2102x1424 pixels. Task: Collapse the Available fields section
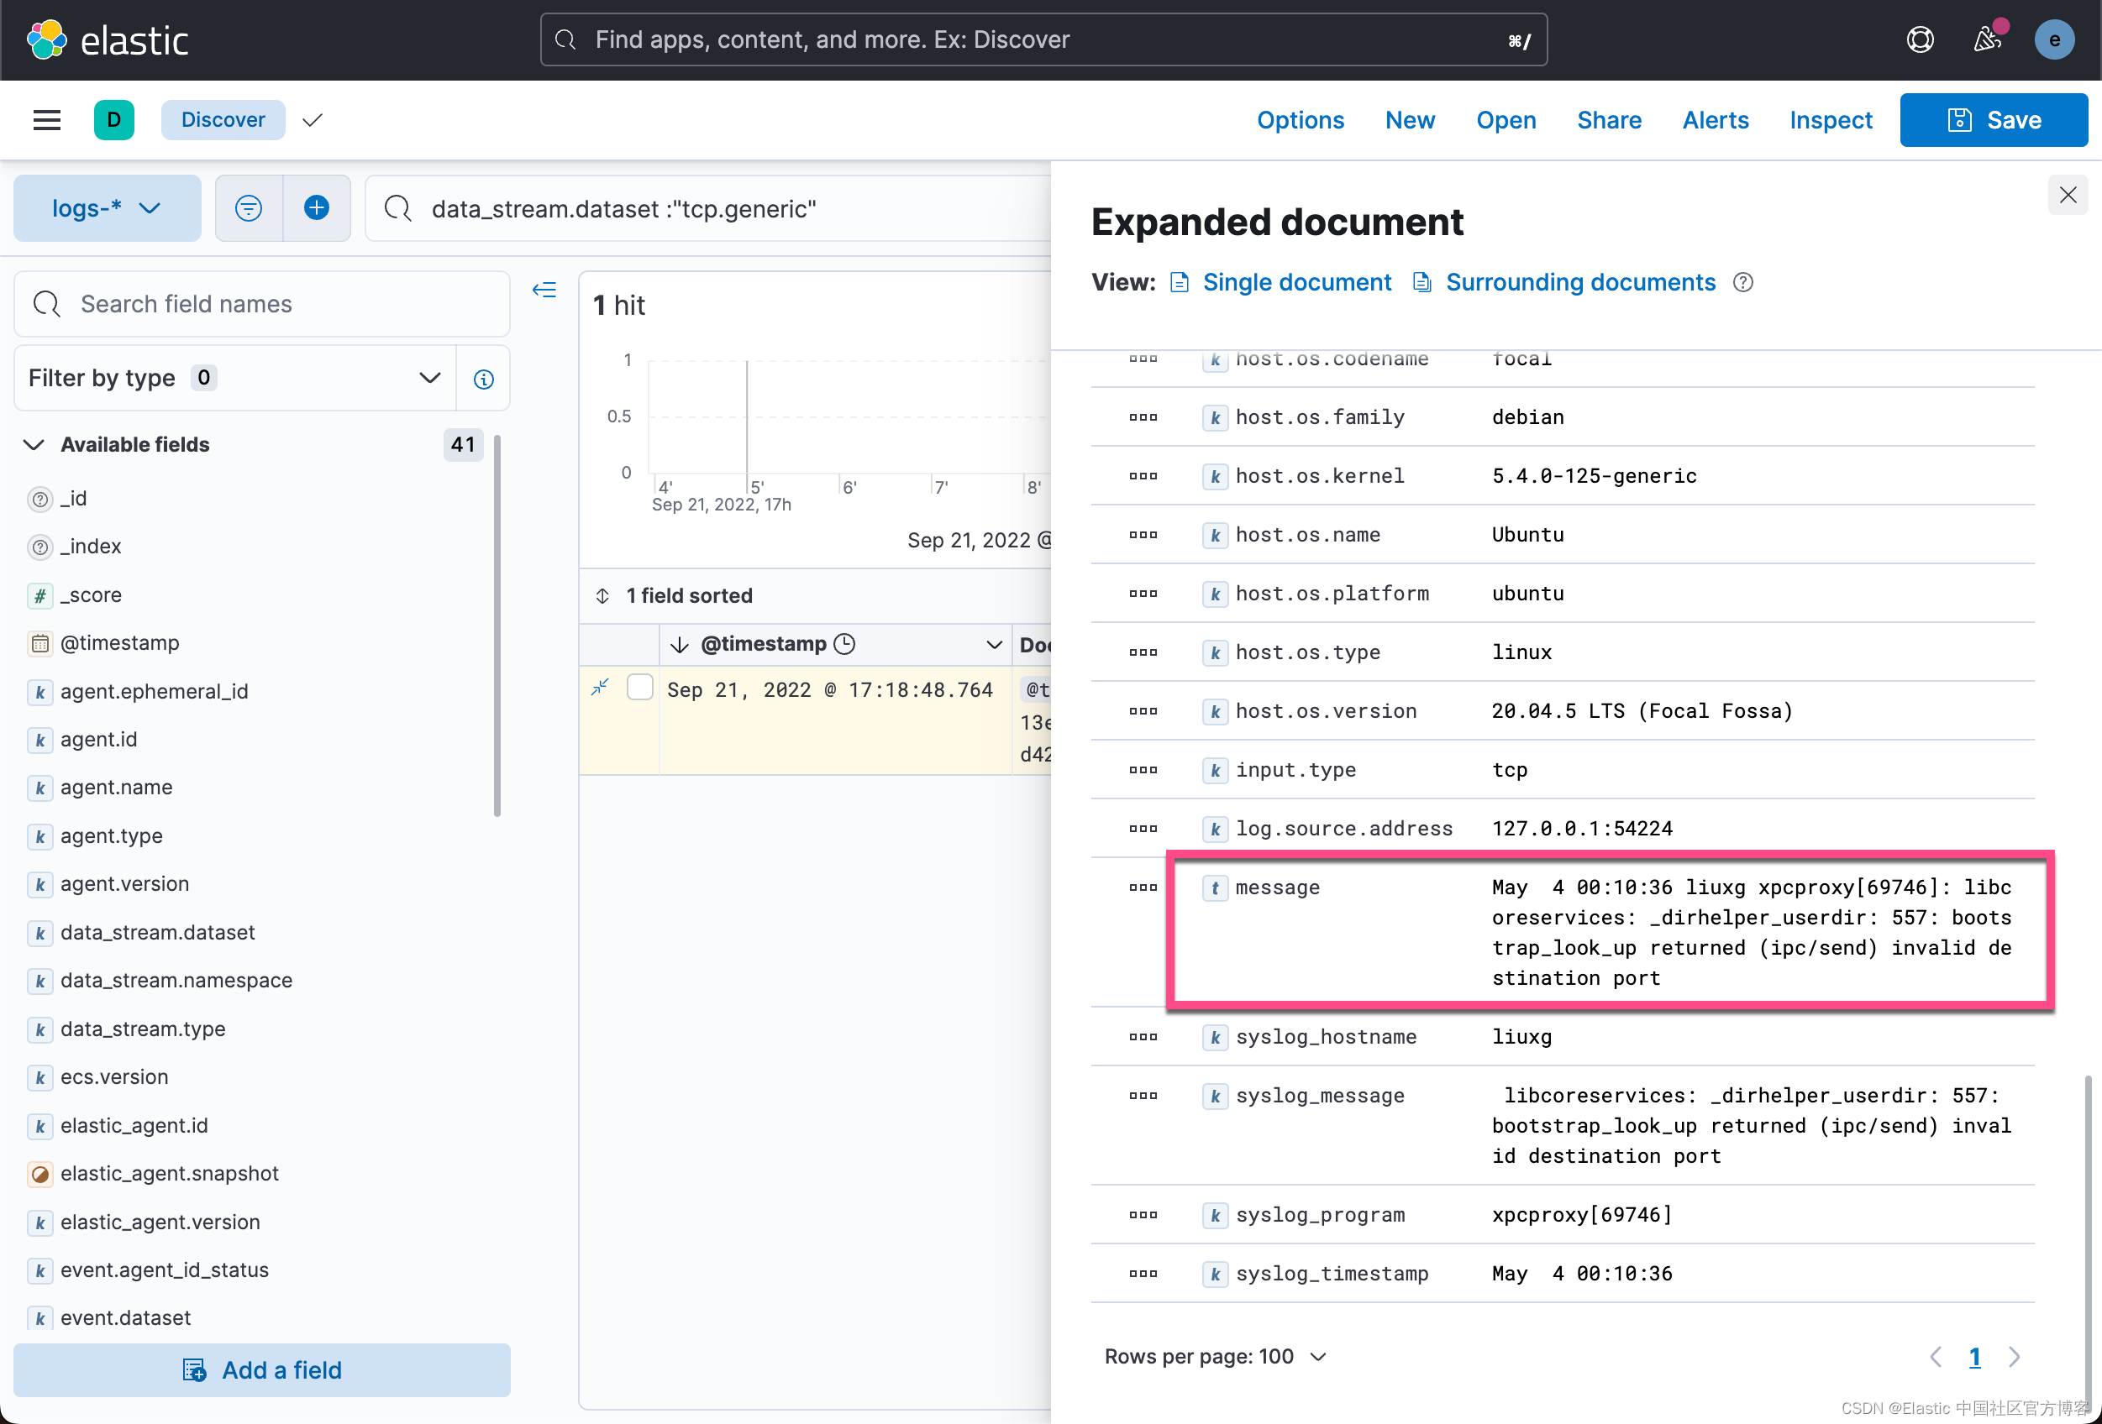point(34,444)
